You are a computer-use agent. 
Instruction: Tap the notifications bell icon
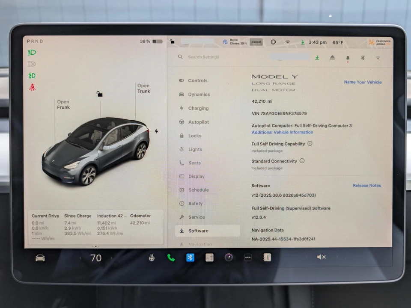(348, 58)
